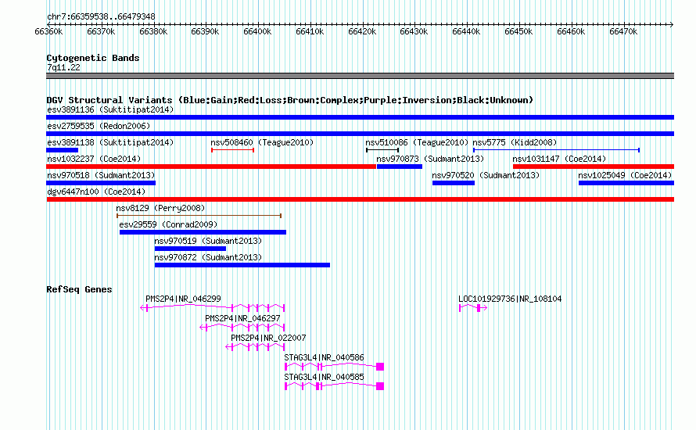Select the LOC101929736|NR_108104 gene glyph
Viewport: 696px width, 430px height.
(473, 308)
